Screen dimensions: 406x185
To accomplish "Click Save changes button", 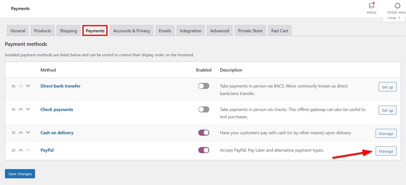I will point(20,174).
